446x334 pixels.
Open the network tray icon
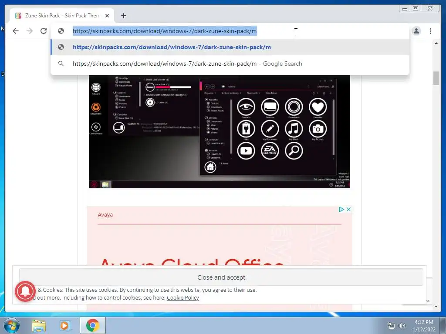click(x=392, y=326)
